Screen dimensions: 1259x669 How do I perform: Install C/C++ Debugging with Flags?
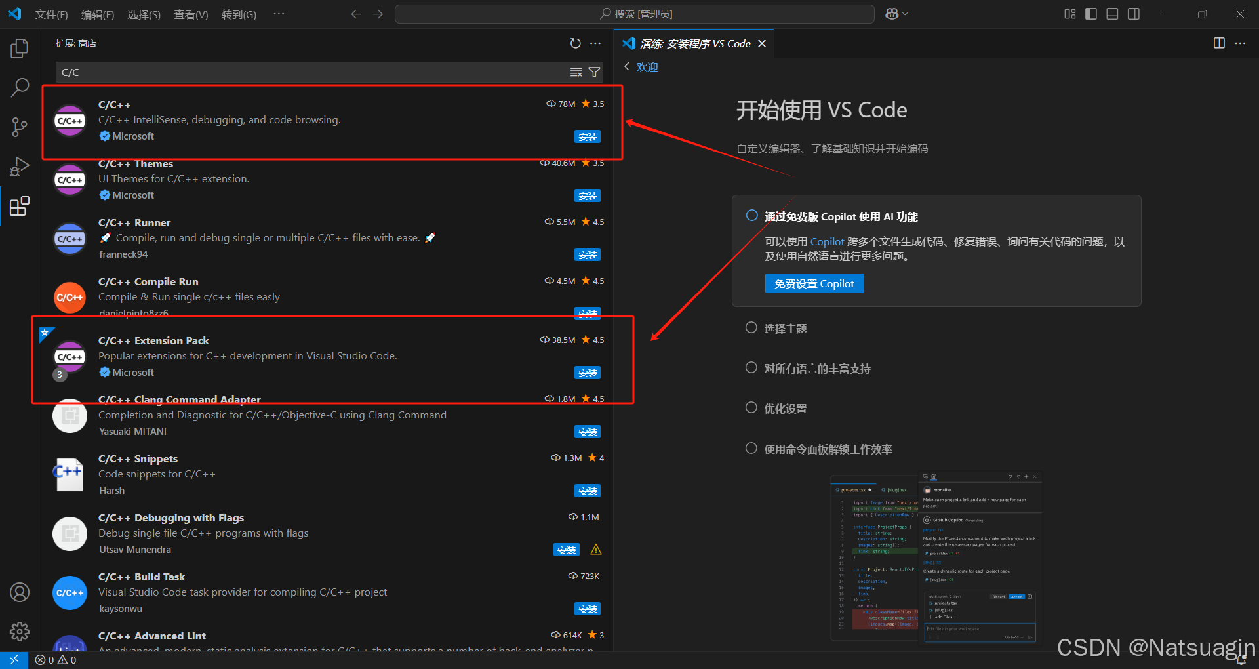click(567, 550)
